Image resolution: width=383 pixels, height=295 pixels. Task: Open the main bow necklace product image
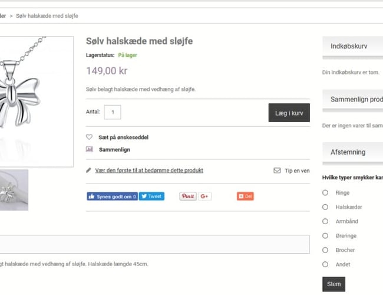pyautogui.click(x=36, y=101)
